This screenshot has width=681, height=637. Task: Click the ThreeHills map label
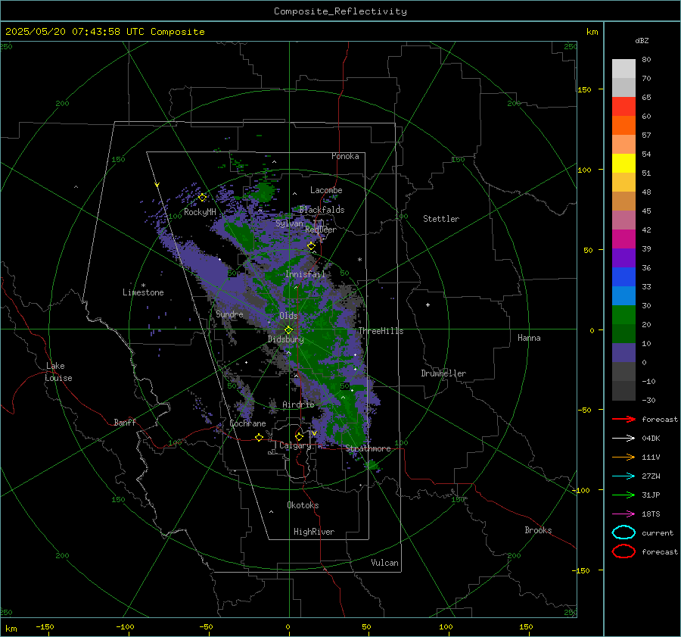tap(381, 331)
